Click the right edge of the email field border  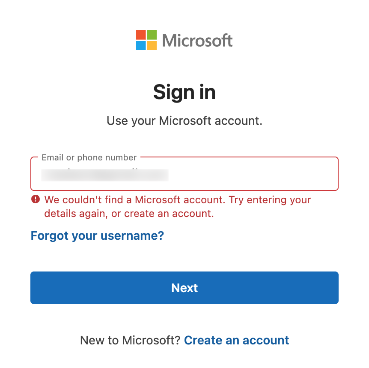click(x=338, y=174)
